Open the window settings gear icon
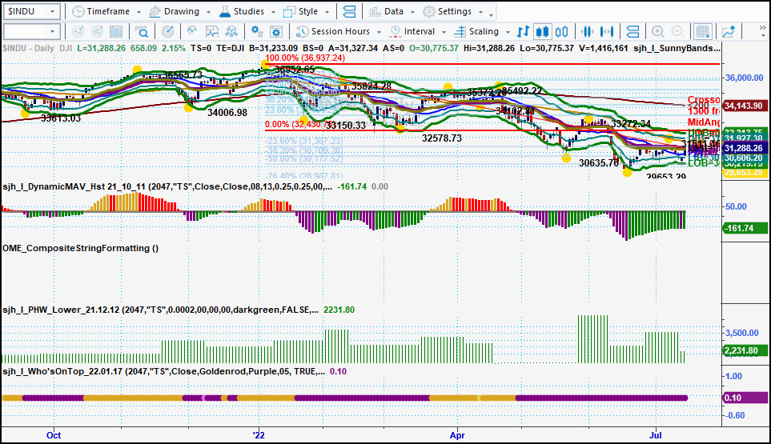Viewport: 771px width, 444px height. 276,31
